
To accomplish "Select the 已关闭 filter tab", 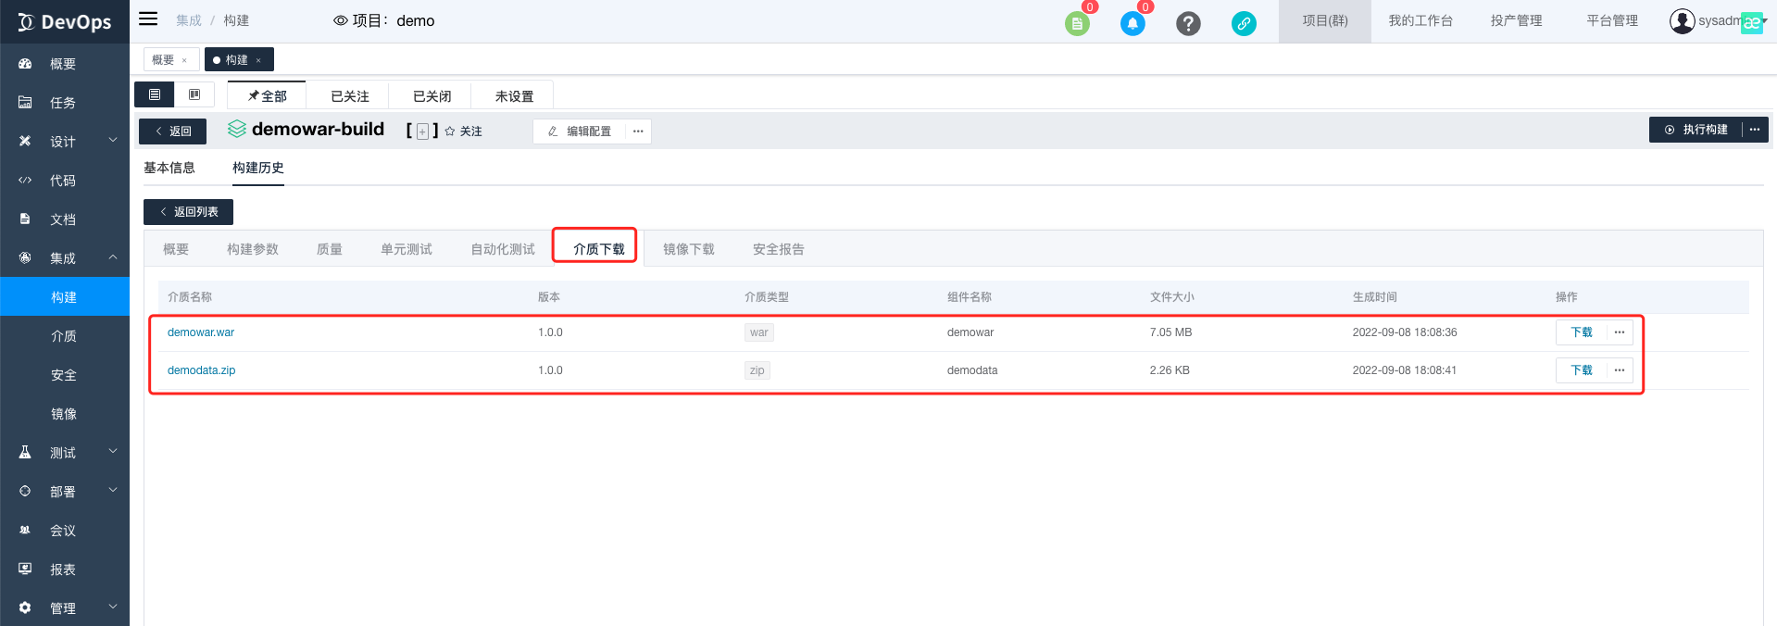I will pos(432,95).
